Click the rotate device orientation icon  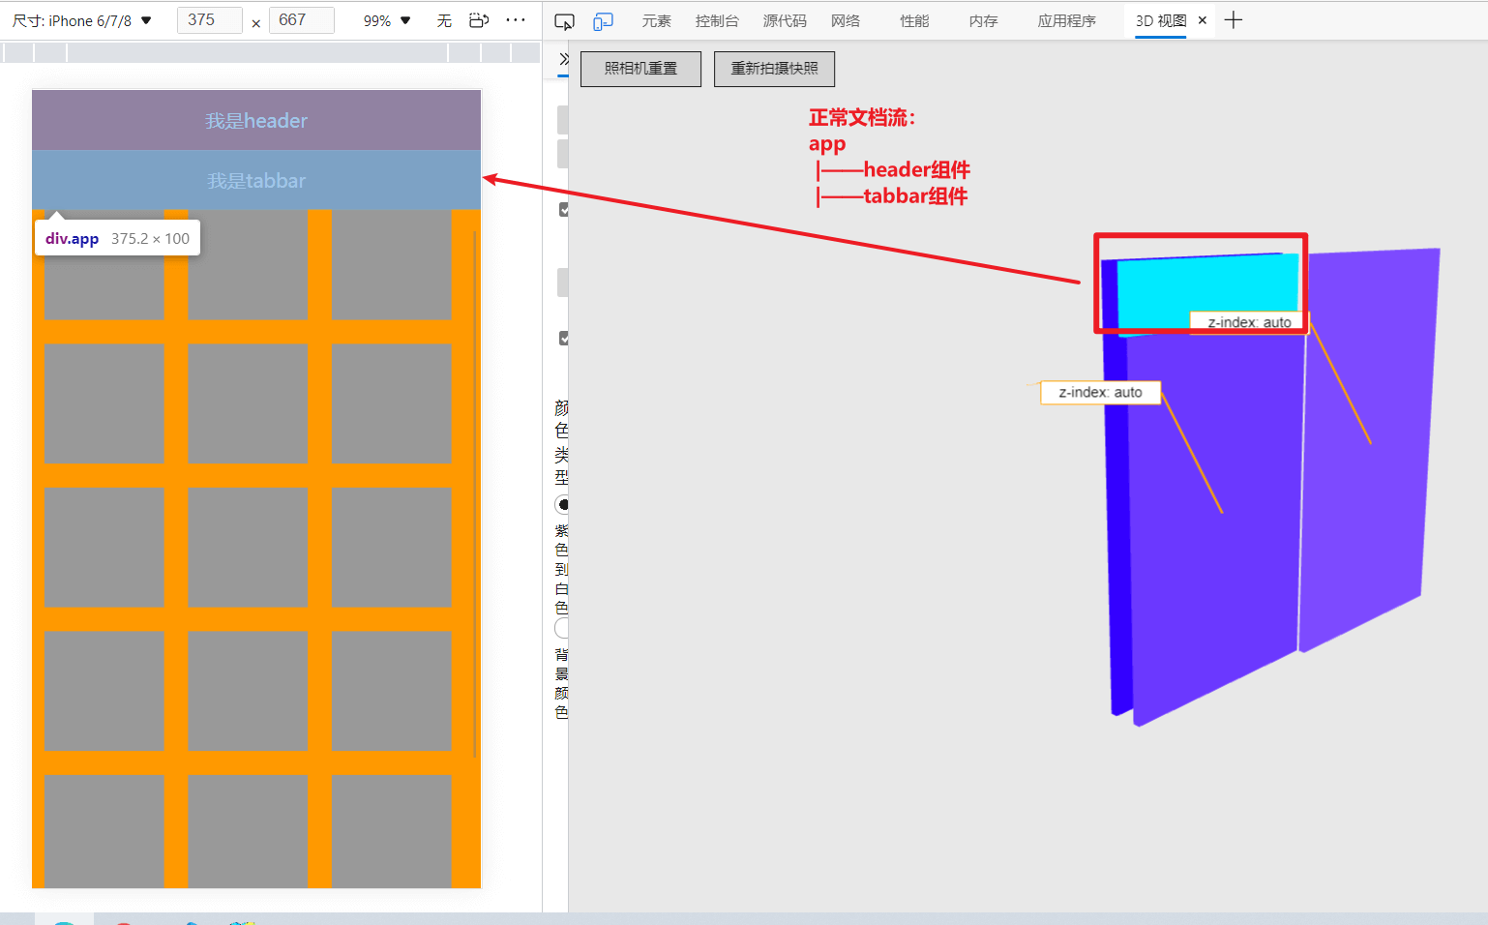479,20
